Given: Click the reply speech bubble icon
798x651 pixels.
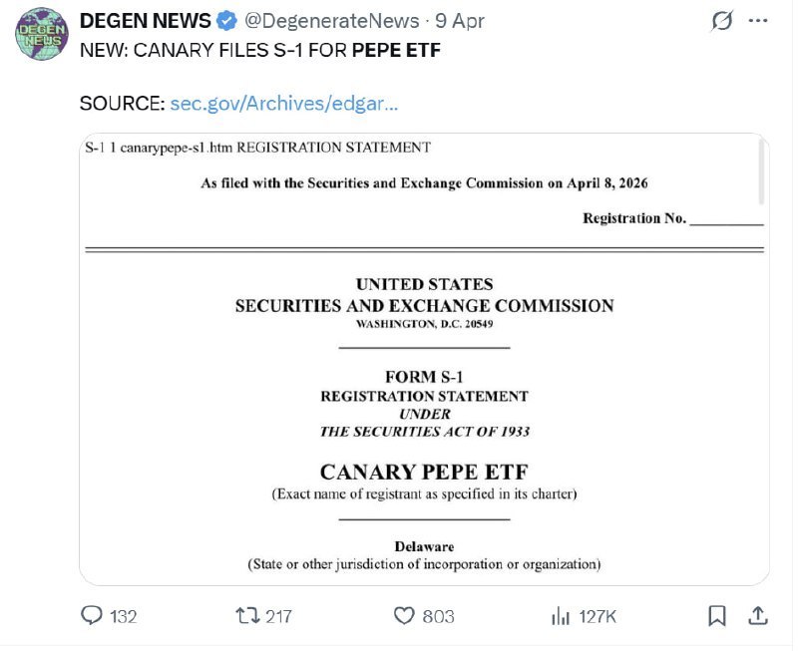Looking at the screenshot, I should 93,616.
